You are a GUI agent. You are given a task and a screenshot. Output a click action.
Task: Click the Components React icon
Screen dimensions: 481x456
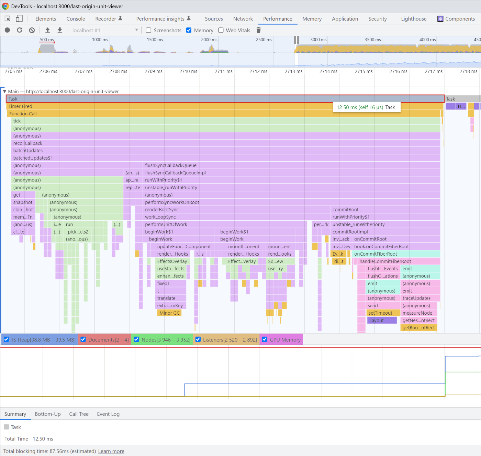440,19
